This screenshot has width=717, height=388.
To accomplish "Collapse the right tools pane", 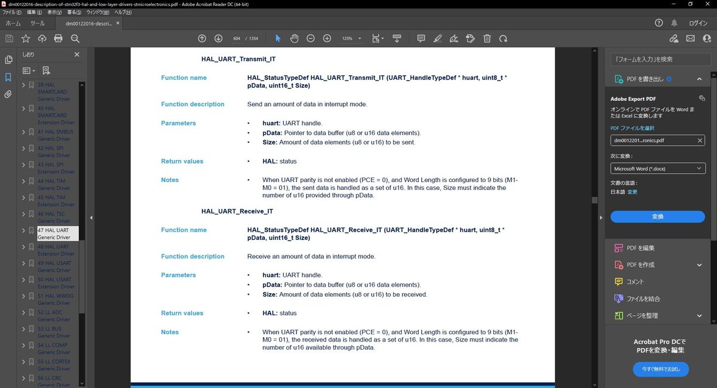I will (x=600, y=218).
